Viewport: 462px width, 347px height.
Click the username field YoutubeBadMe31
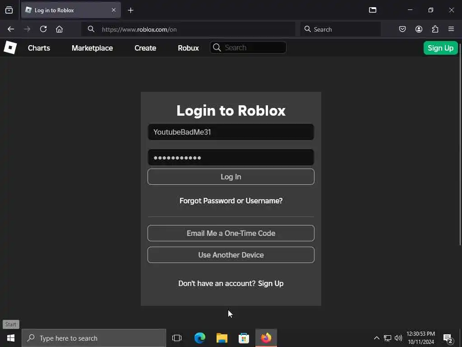coord(231,132)
